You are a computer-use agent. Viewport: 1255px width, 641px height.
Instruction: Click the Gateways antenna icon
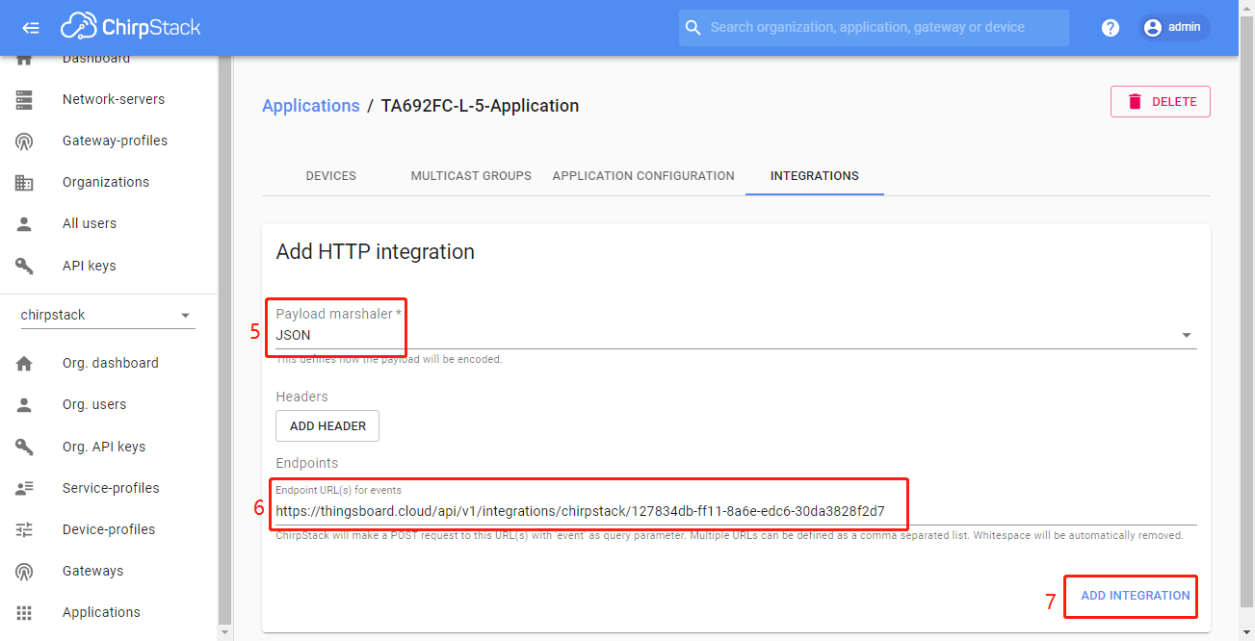24,572
